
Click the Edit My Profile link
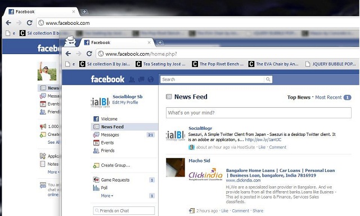coord(125,102)
